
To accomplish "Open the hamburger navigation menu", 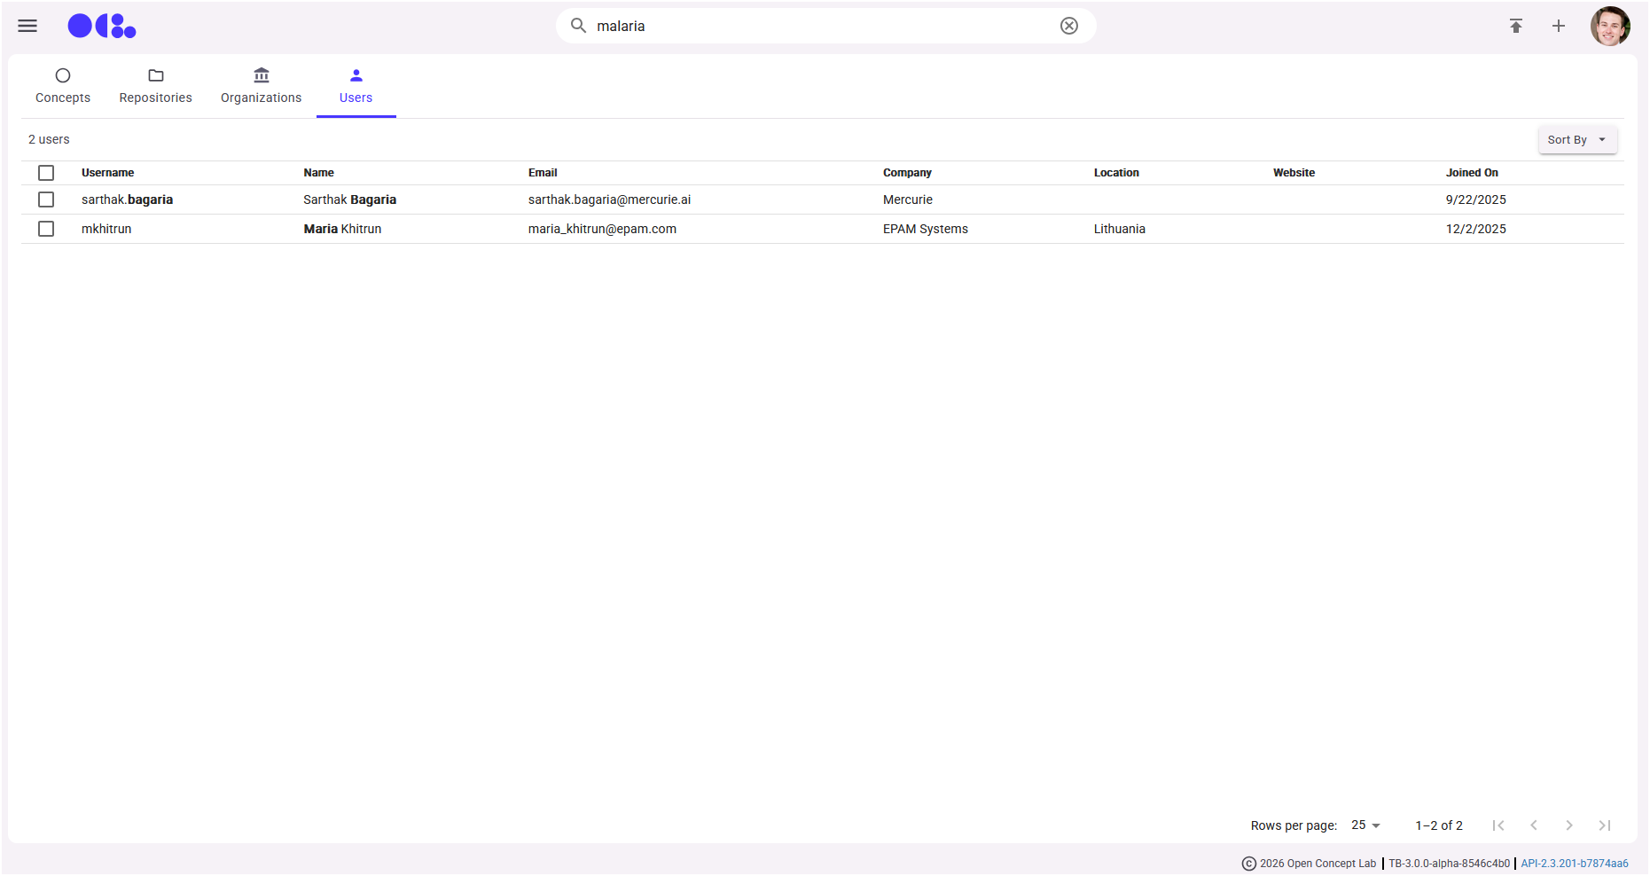I will pos(27,26).
